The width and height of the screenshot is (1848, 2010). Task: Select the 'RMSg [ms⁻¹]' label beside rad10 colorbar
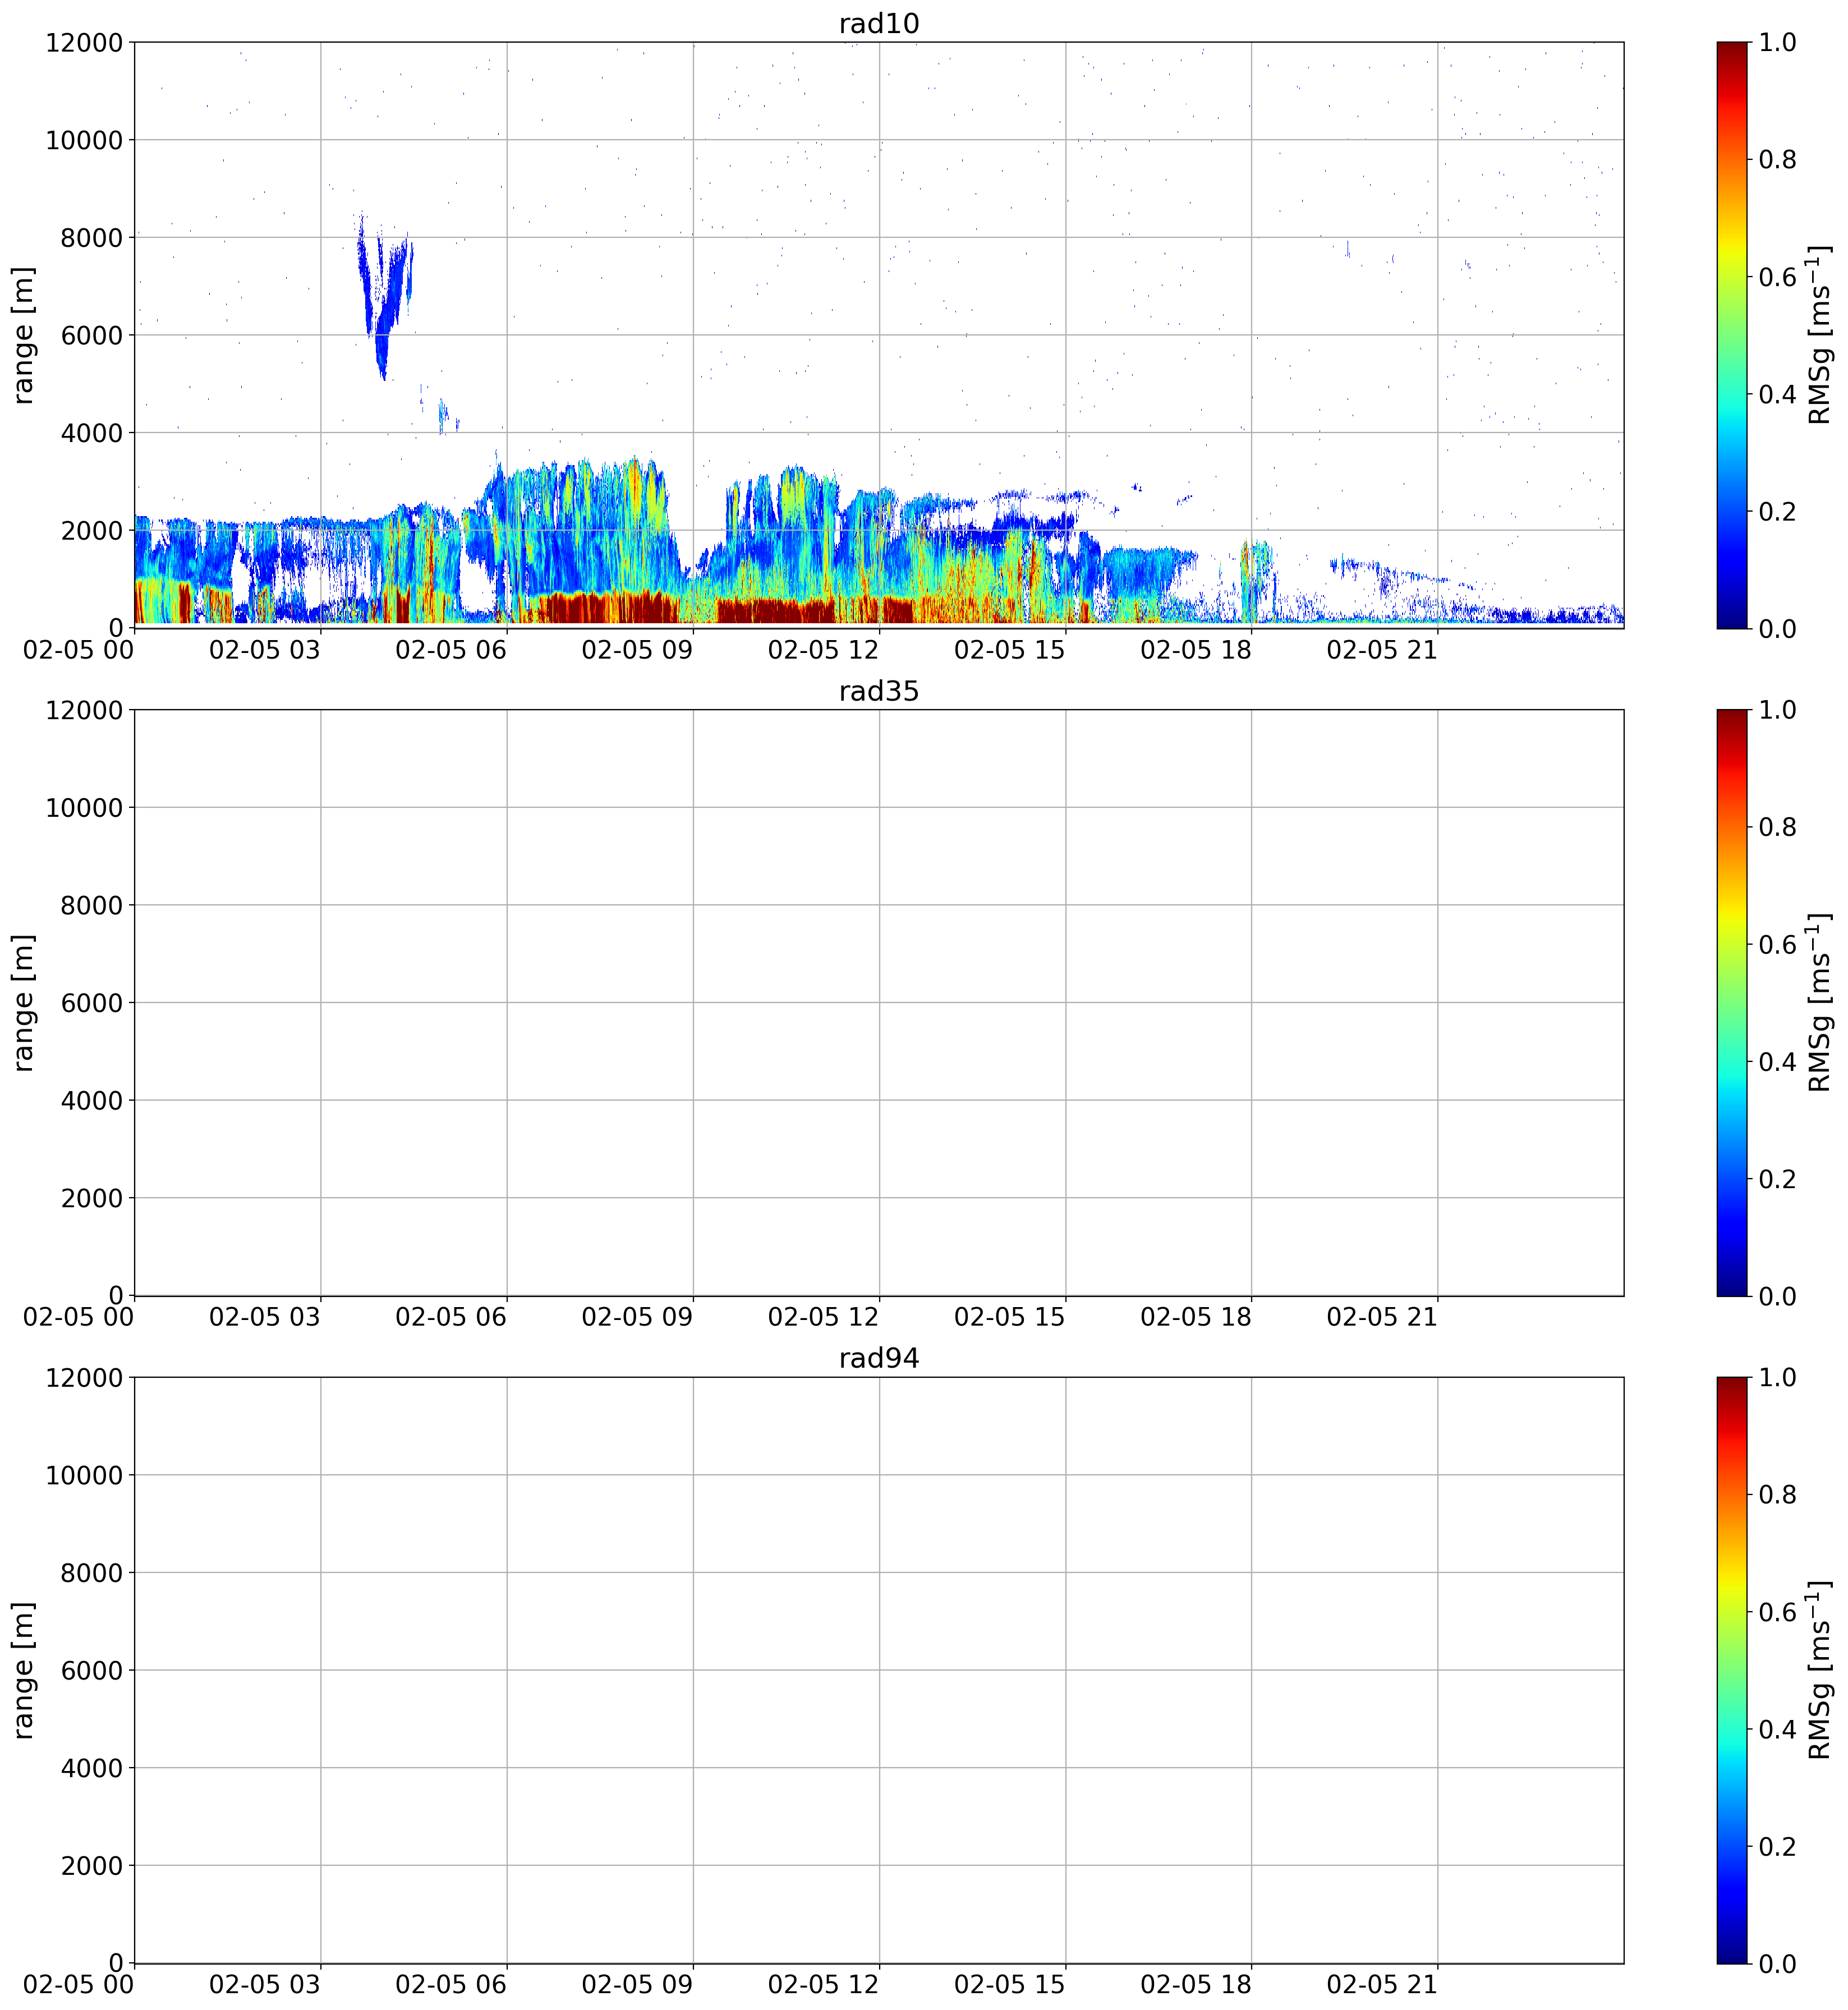[1820, 335]
